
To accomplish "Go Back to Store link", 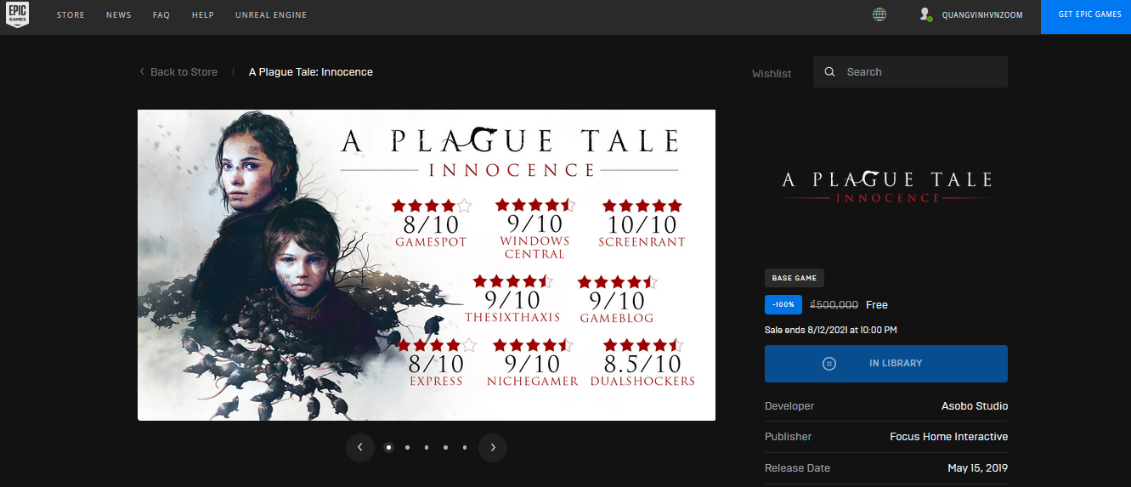I will (x=184, y=72).
